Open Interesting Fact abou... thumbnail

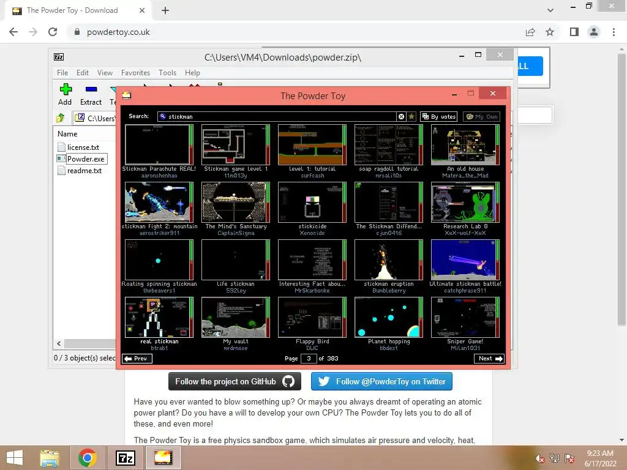tap(312, 259)
